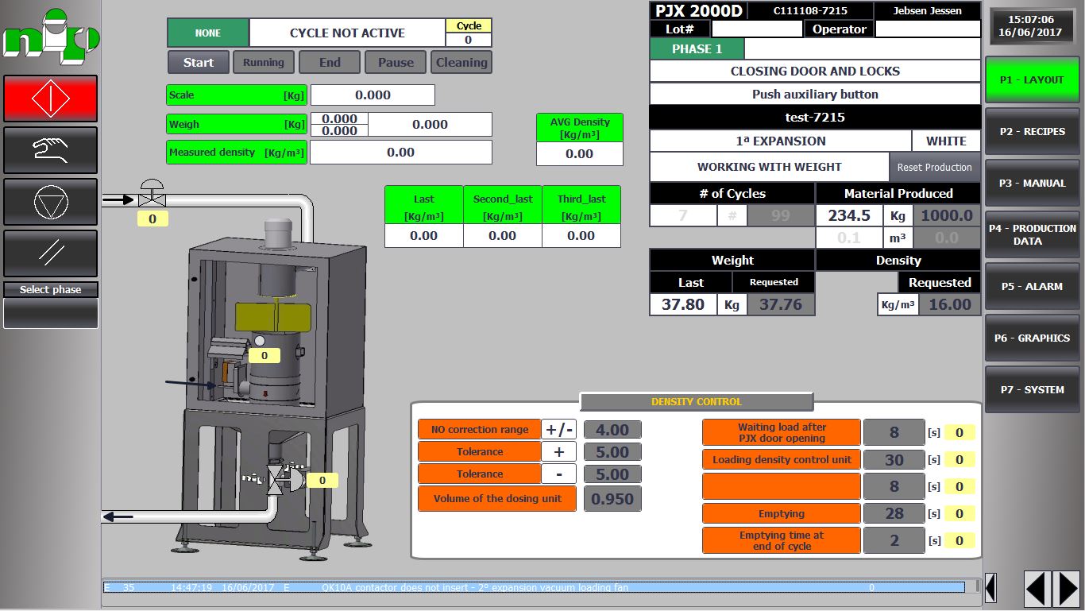Edit the requested density 16.00 field
Screen dimensions: 1085x611
(950, 304)
